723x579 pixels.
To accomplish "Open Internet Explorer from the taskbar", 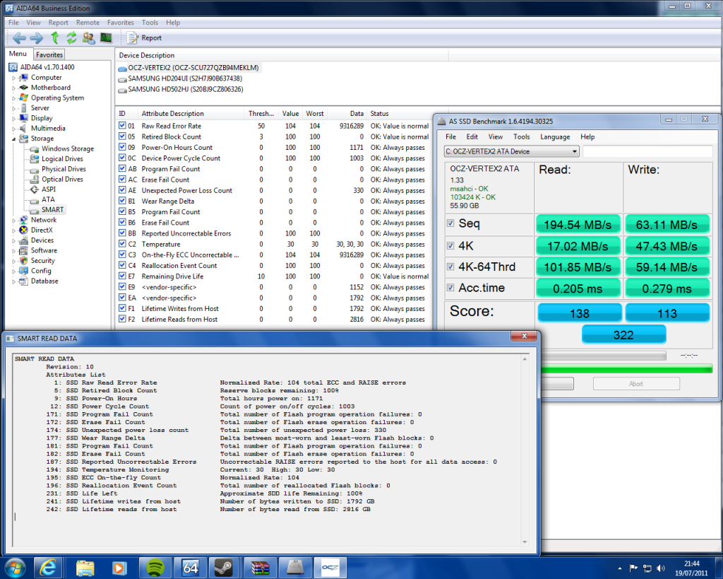I will [x=48, y=568].
